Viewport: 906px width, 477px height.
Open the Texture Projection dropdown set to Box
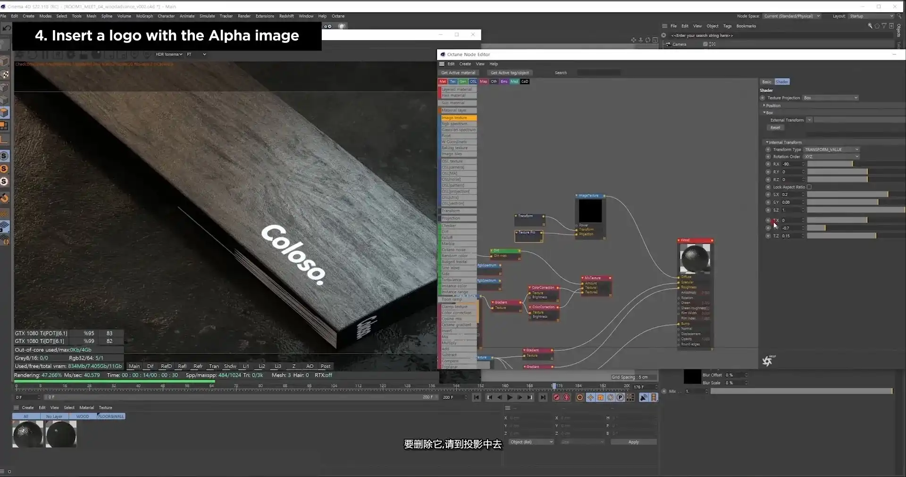point(830,98)
